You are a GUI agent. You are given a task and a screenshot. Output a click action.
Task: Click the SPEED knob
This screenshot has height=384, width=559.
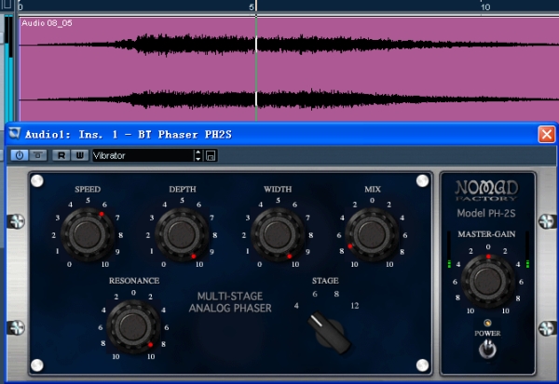pos(87,235)
